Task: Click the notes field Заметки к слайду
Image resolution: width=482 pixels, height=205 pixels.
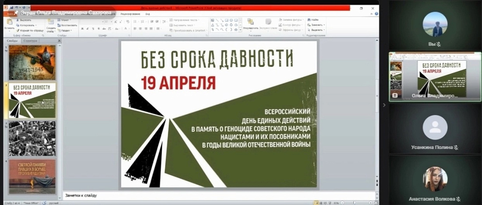Action: [x=219, y=195]
